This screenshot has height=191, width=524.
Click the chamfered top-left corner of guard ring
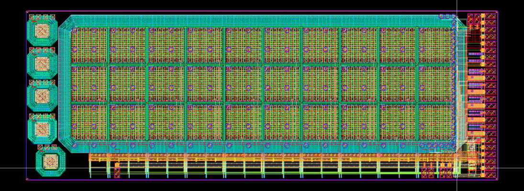pos(65,22)
